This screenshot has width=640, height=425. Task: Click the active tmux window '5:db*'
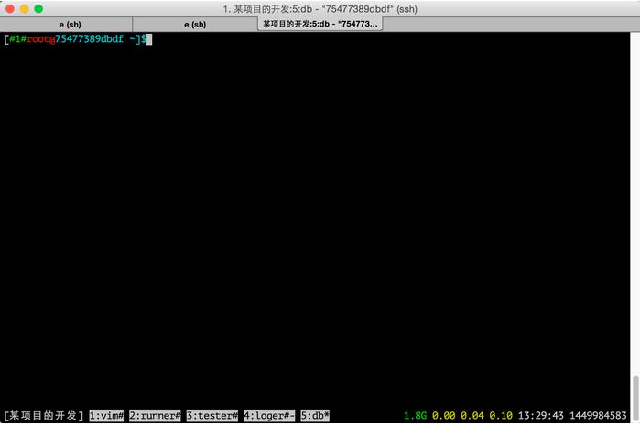tap(315, 416)
